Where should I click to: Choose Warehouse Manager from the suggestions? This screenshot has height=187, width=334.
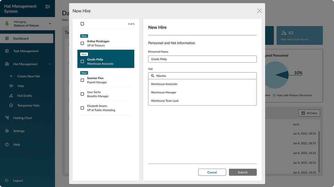[x=164, y=92]
